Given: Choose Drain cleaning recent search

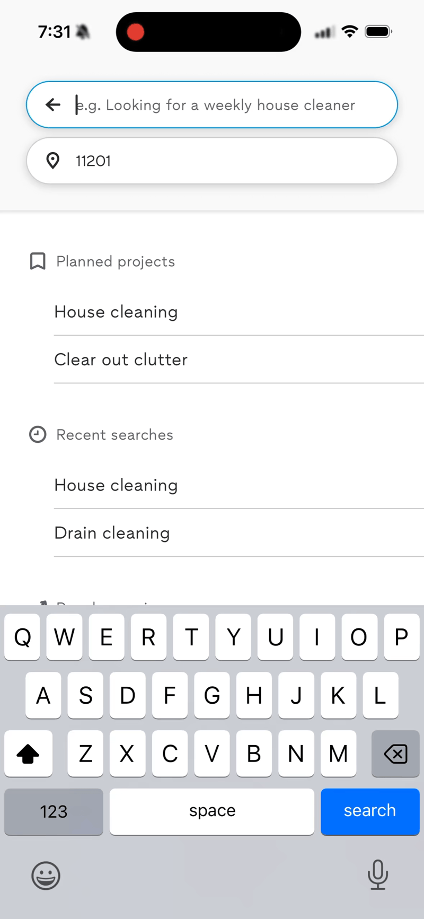Looking at the screenshot, I should click(x=112, y=533).
